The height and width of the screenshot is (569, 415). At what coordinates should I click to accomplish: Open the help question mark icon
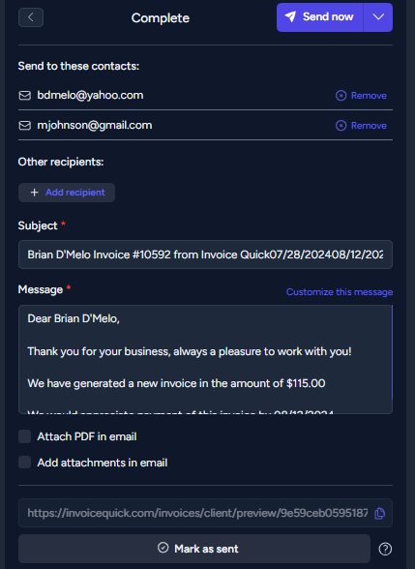point(385,549)
